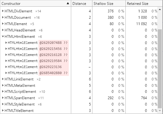Click retained size 1 000 for HTMLDocument
The height and width of the screenshot is (114, 163).
(x=142, y=18)
